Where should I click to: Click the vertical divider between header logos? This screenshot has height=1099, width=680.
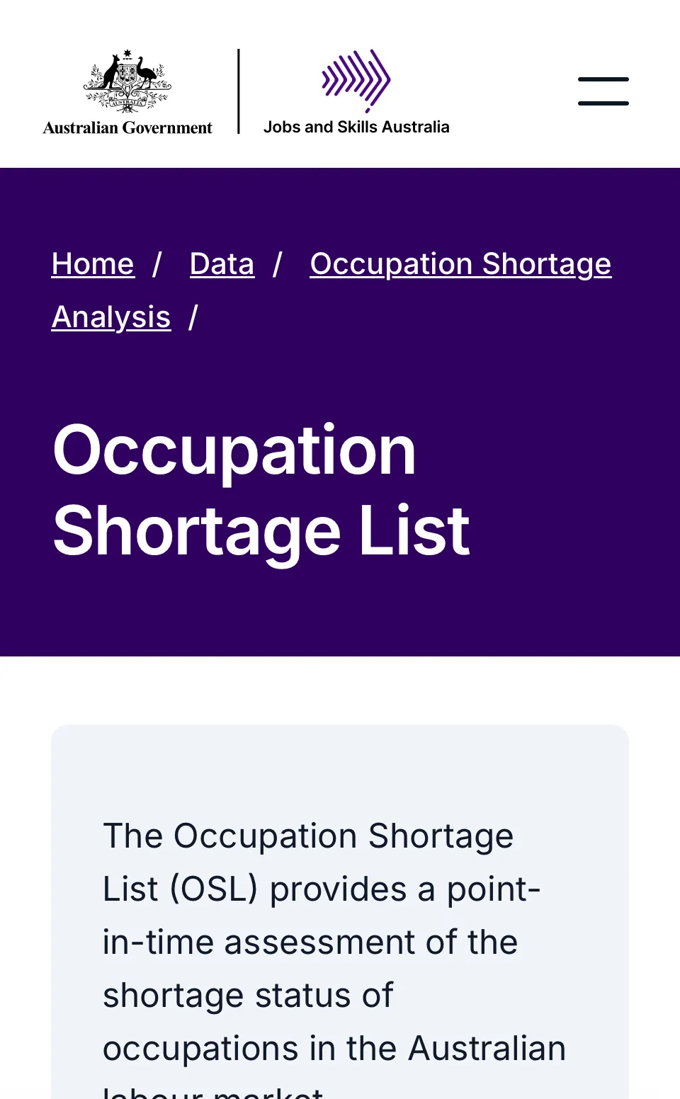pyautogui.click(x=239, y=91)
